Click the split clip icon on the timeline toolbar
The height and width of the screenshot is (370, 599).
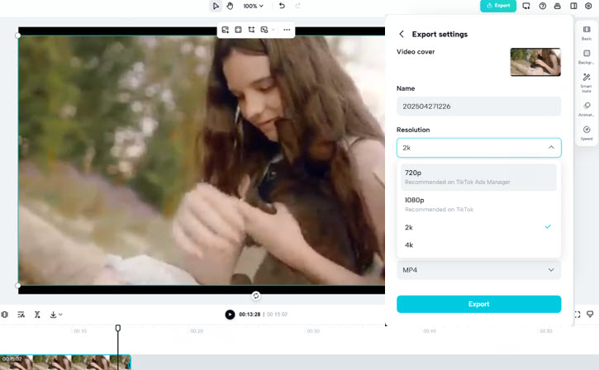coord(5,314)
